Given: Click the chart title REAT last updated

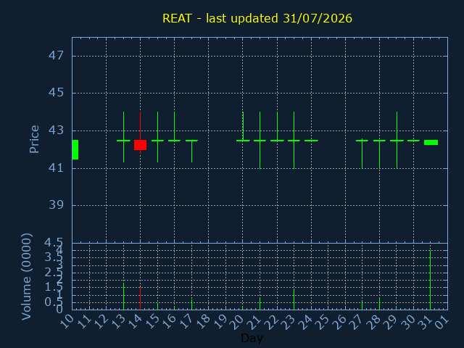Looking at the screenshot, I should [x=257, y=18].
